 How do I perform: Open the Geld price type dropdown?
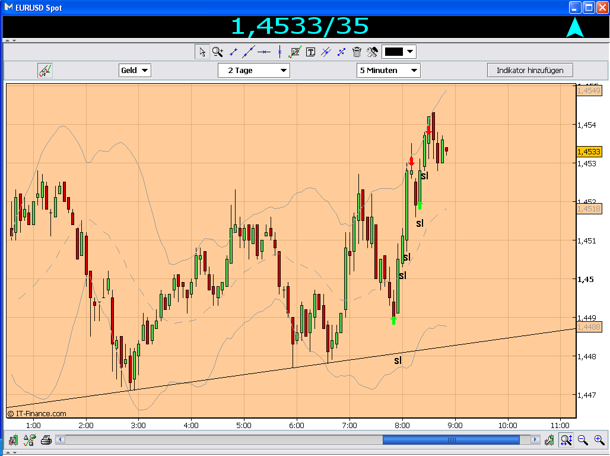click(135, 71)
